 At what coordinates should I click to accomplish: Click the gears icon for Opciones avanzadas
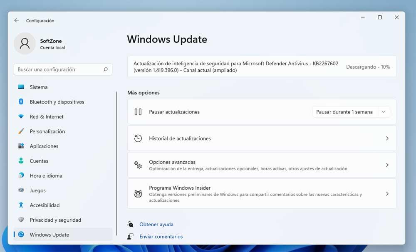coord(138,165)
